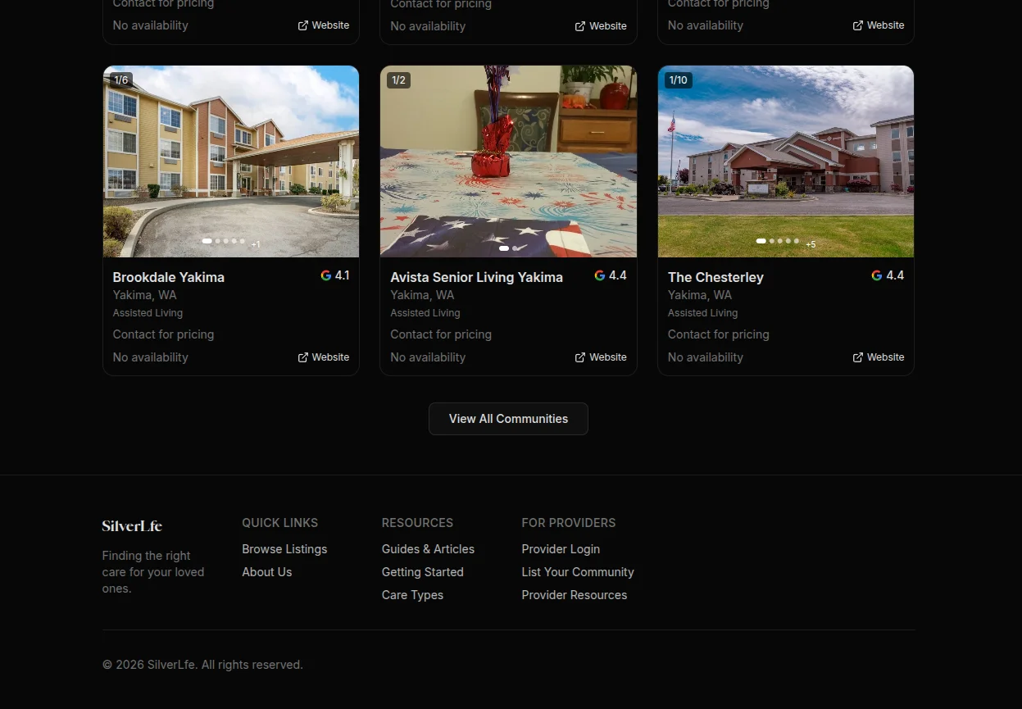Open Avista Senior Living Yakima photo
1022x709 pixels.
point(508,161)
